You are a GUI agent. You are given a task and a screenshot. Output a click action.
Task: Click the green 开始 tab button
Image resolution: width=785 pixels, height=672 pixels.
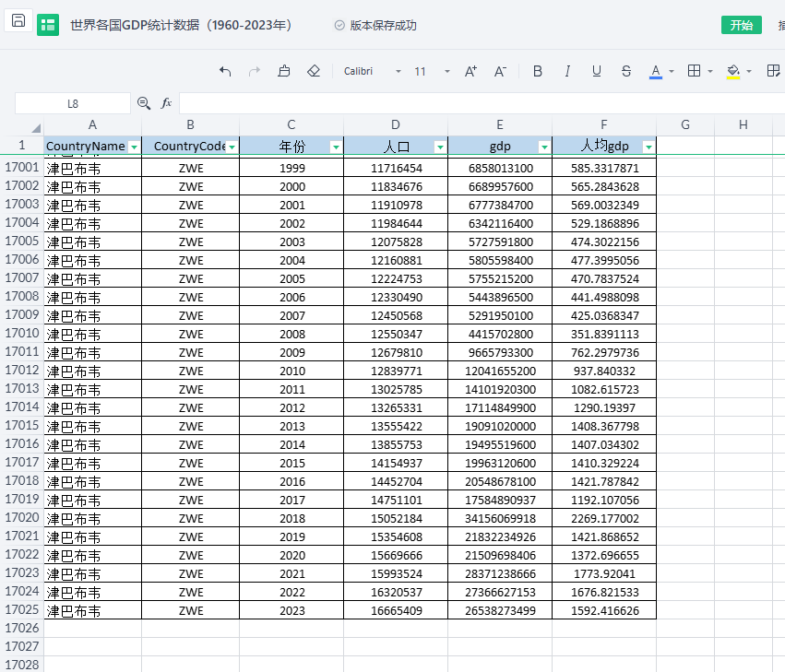742,25
